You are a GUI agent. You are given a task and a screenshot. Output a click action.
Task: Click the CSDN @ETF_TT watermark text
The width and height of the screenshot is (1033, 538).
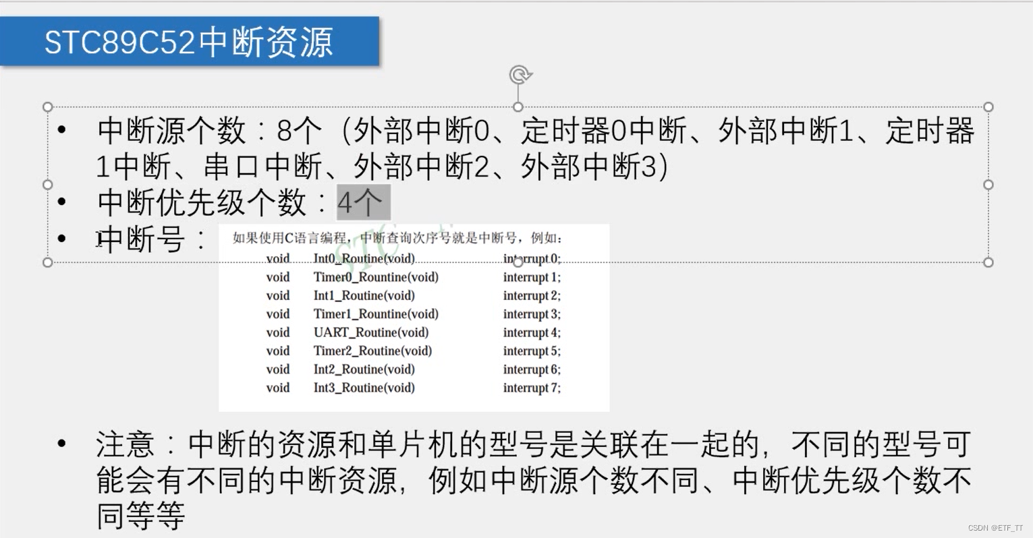pyautogui.click(x=995, y=529)
